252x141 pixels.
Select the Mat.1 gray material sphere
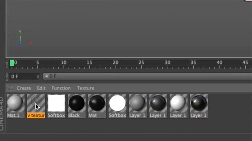point(16,106)
